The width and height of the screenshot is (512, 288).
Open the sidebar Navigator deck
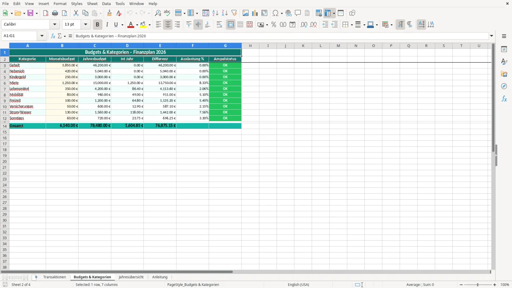[504, 86]
